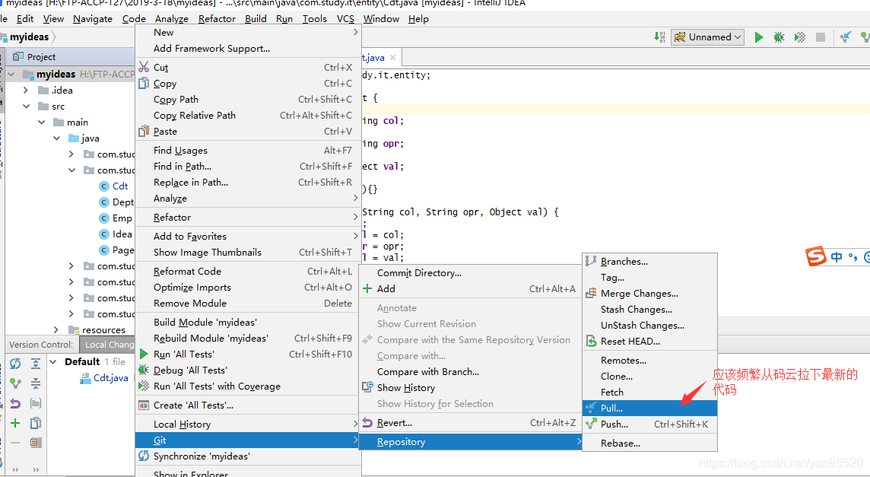The width and height of the screenshot is (870, 477).
Task: Expand the .idea folder in project tree
Action: (x=26, y=90)
